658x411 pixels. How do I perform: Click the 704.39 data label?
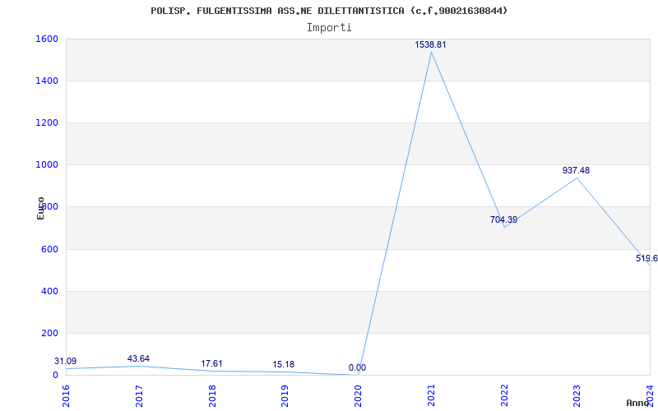tap(503, 219)
